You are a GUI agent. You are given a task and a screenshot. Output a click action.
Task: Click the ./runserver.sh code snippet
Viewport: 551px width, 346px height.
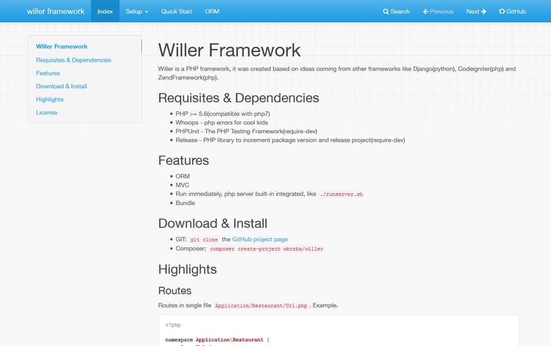(341, 194)
